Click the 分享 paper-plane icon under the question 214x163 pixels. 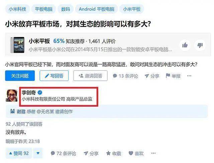(146, 76)
